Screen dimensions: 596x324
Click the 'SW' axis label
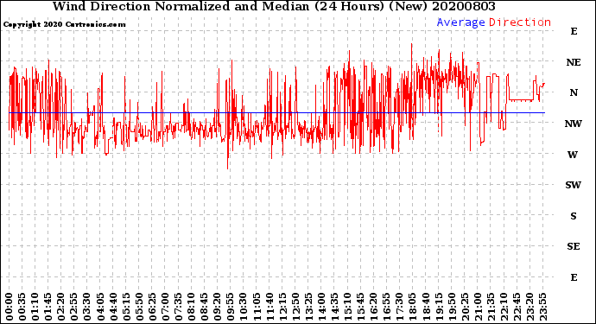coord(574,185)
